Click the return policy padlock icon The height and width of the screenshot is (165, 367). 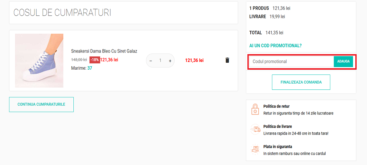click(255, 109)
